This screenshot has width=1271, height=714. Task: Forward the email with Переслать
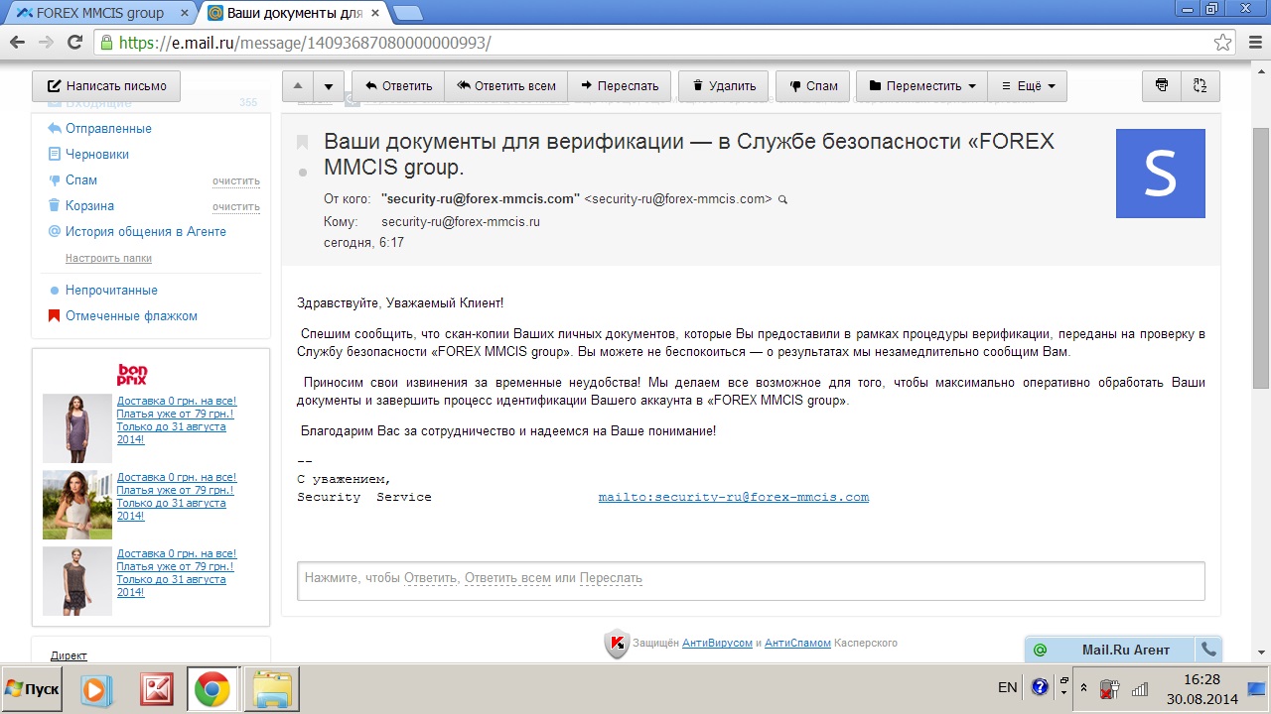click(x=620, y=85)
